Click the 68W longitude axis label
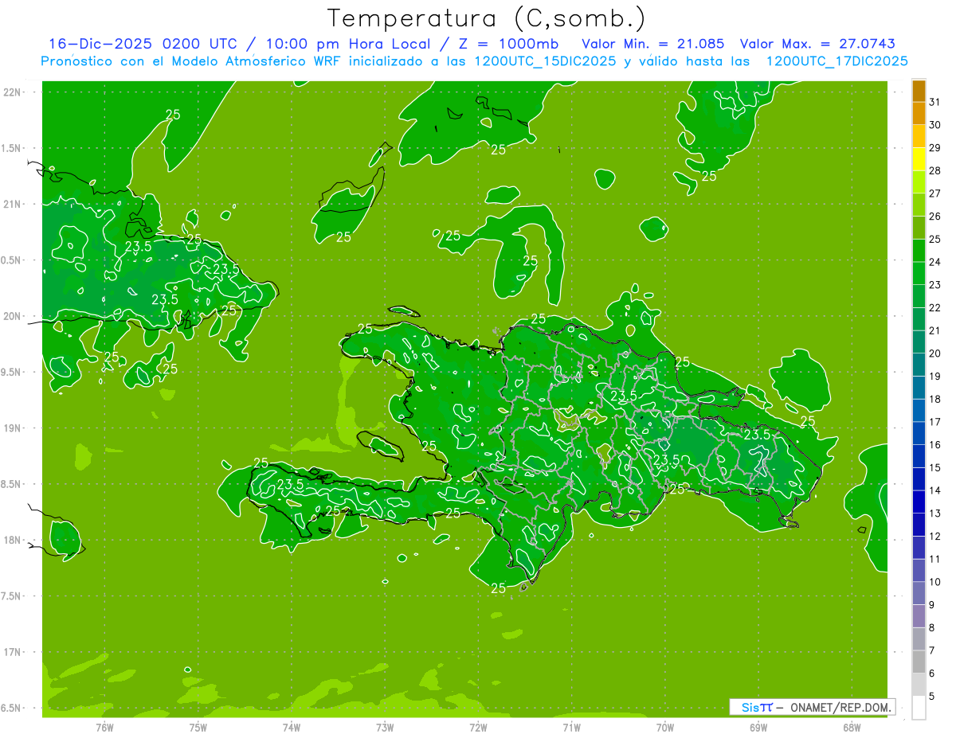Screen dimensions: 956x738 click(x=852, y=727)
